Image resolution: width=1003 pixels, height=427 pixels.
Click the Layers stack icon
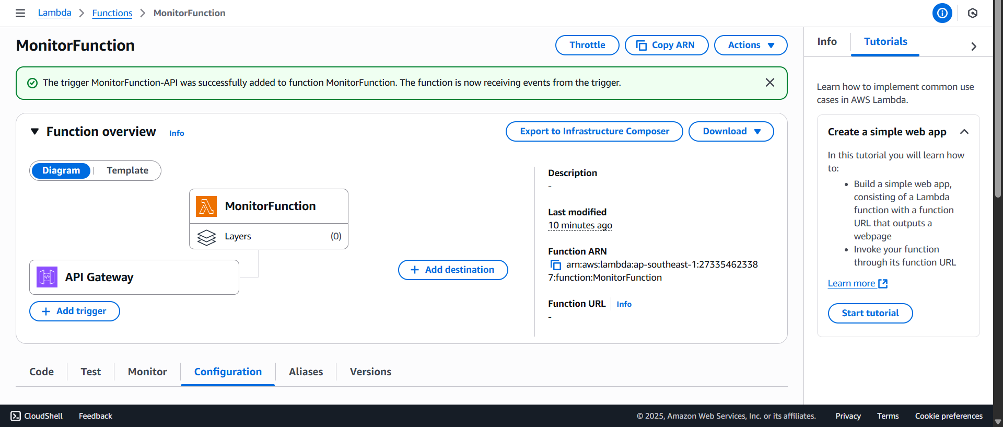click(x=206, y=237)
